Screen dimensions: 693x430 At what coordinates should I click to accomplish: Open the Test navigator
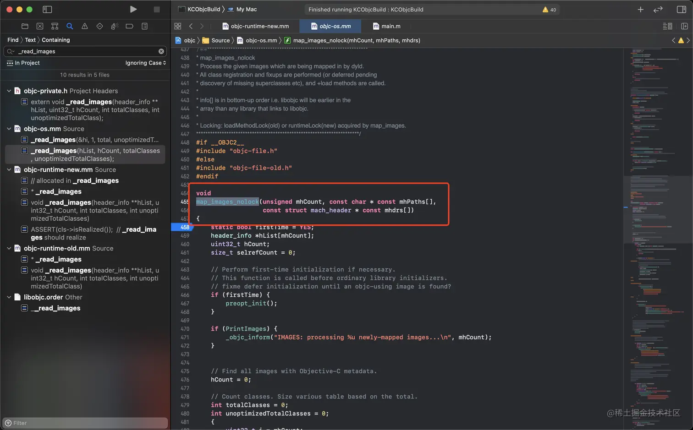tap(99, 26)
